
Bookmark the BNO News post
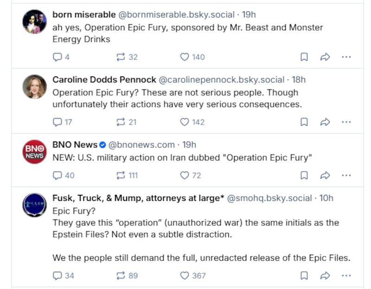point(304,175)
